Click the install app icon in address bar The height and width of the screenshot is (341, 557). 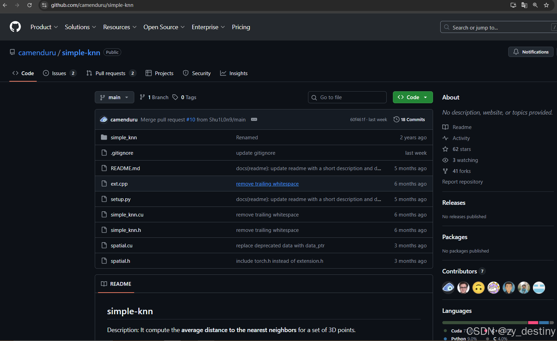click(513, 5)
